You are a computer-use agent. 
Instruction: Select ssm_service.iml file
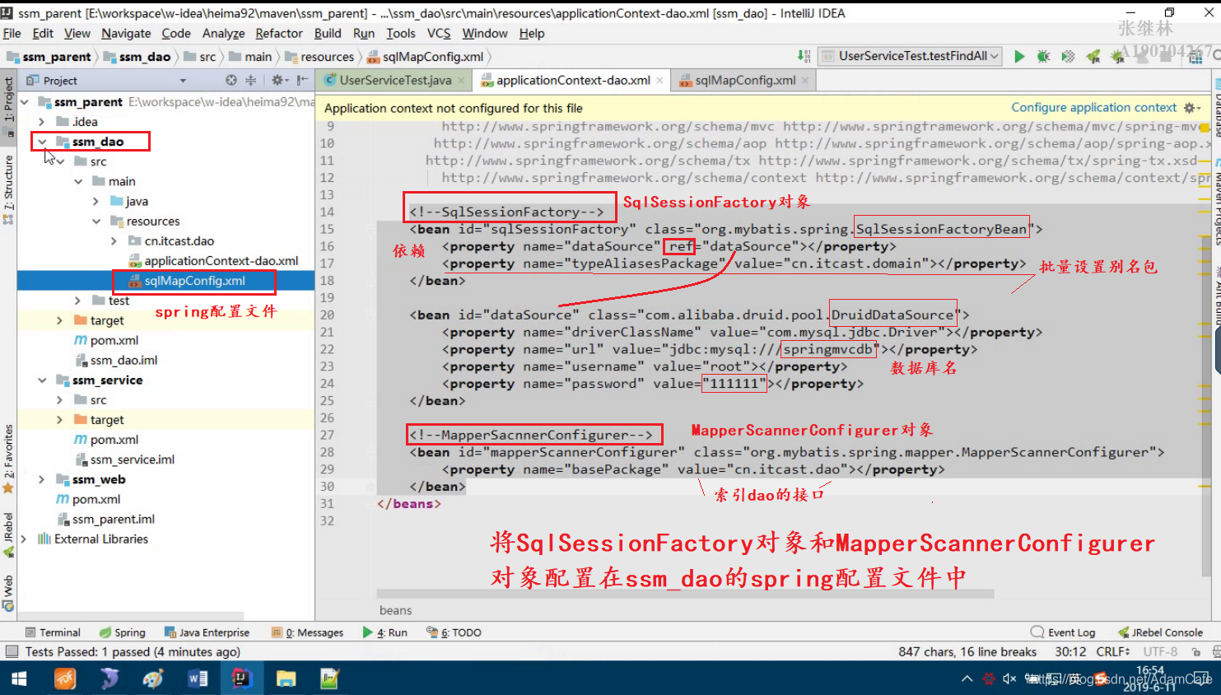tap(132, 459)
